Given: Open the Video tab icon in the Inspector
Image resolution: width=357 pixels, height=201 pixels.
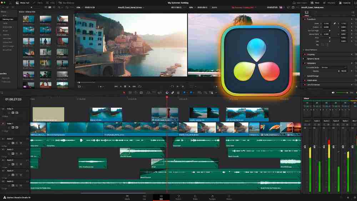Looking at the screenshot, I should coord(307,13).
